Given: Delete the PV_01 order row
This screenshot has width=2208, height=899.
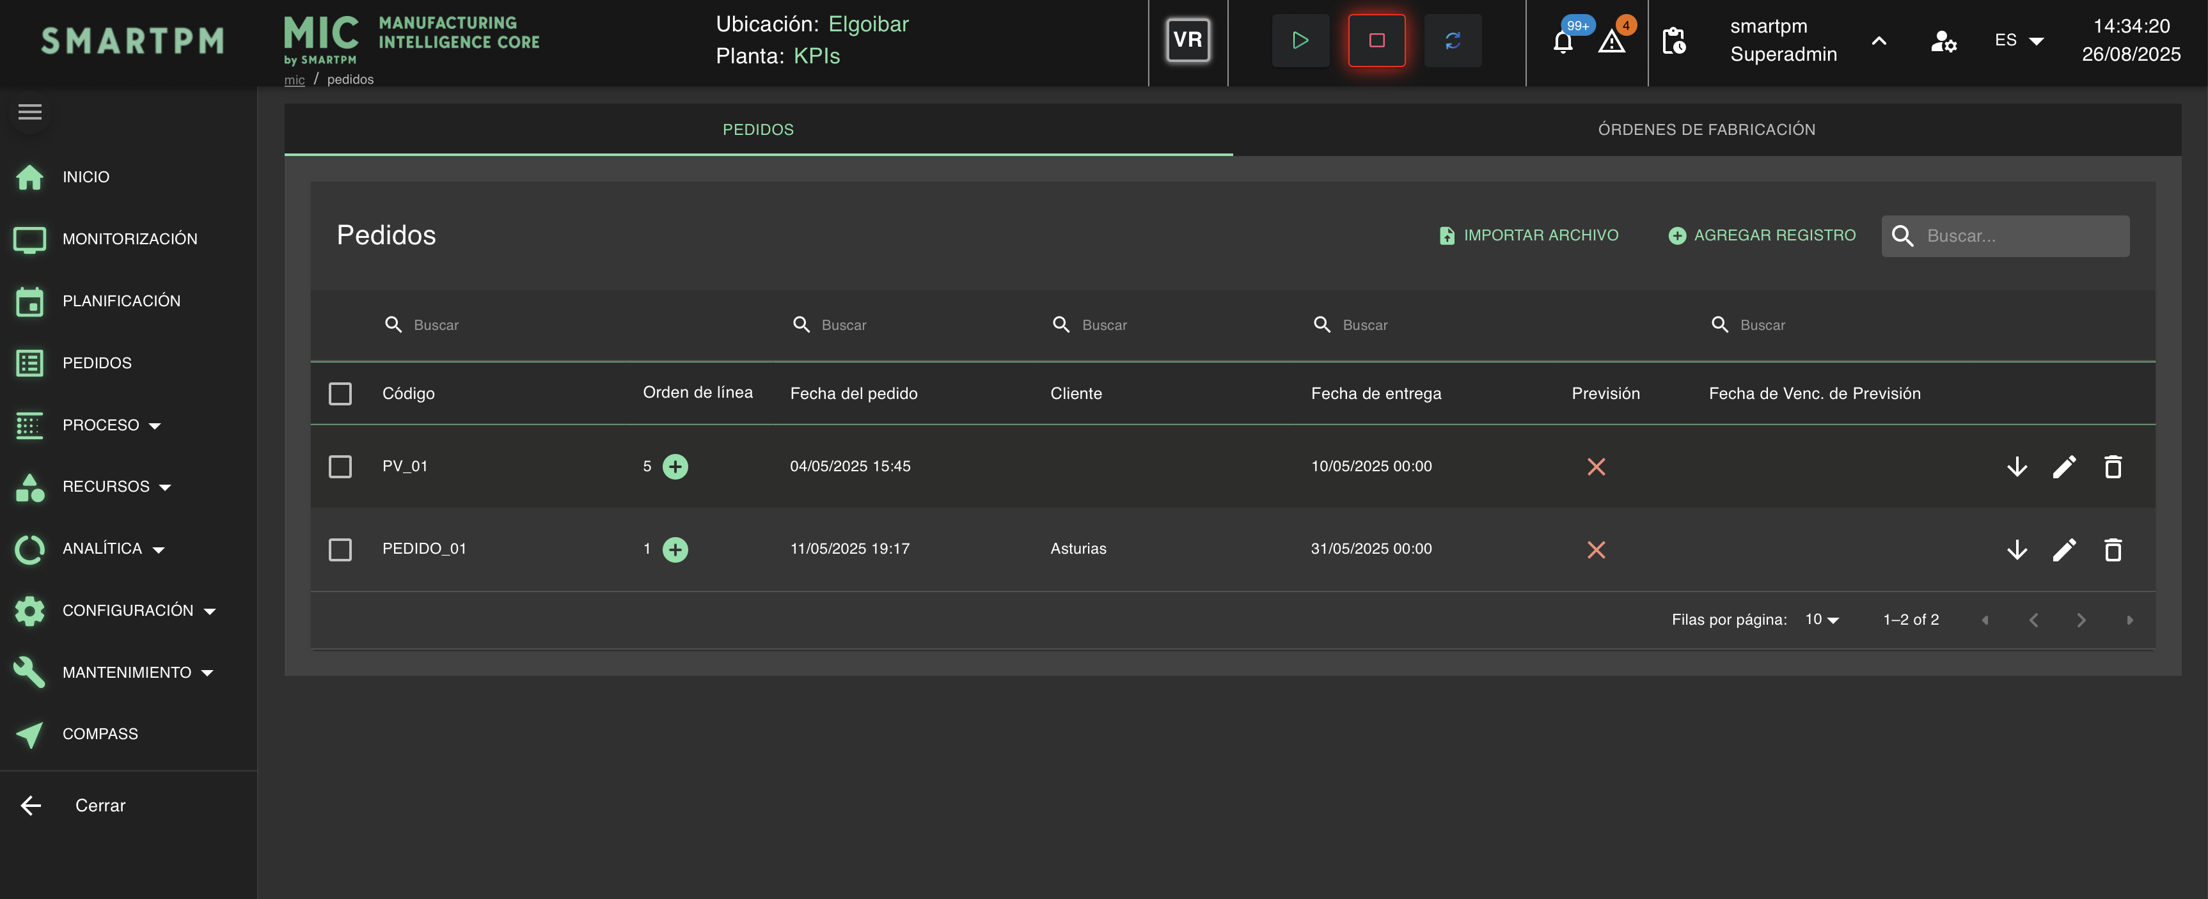Looking at the screenshot, I should tap(2112, 467).
